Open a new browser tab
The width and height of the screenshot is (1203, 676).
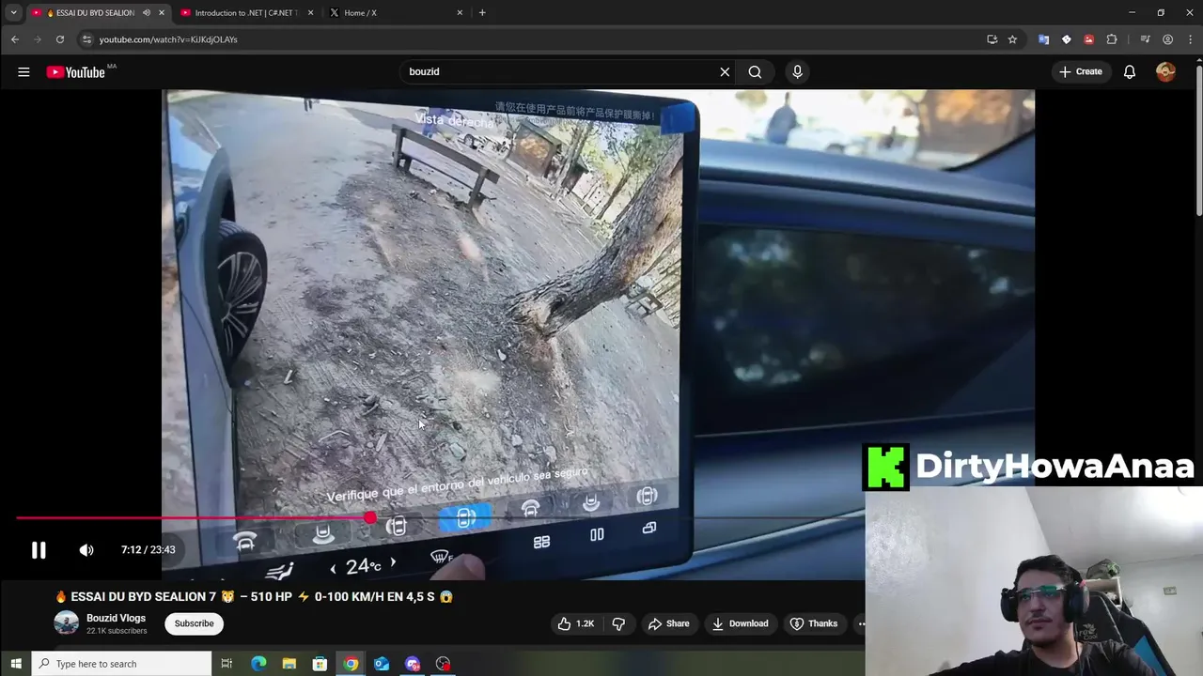click(x=482, y=12)
